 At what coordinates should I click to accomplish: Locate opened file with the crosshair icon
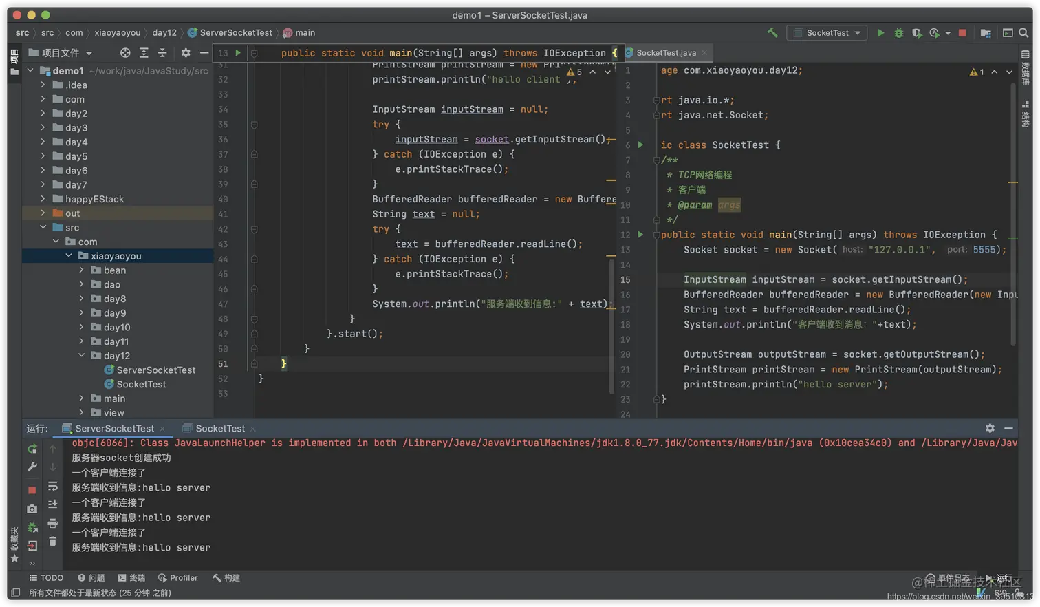[x=125, y=53]
